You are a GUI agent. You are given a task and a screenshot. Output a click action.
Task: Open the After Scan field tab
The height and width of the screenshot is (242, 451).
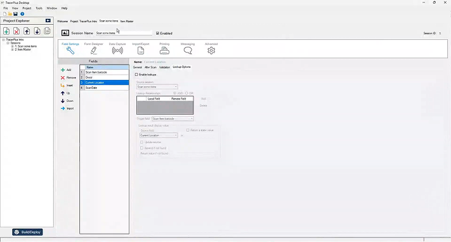coord(150,67)
